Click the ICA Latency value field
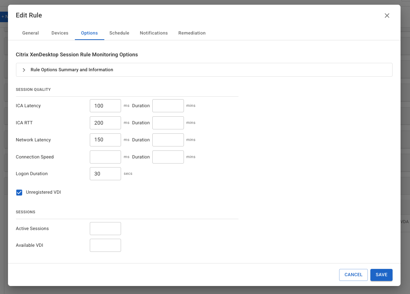 pos(105,106)
